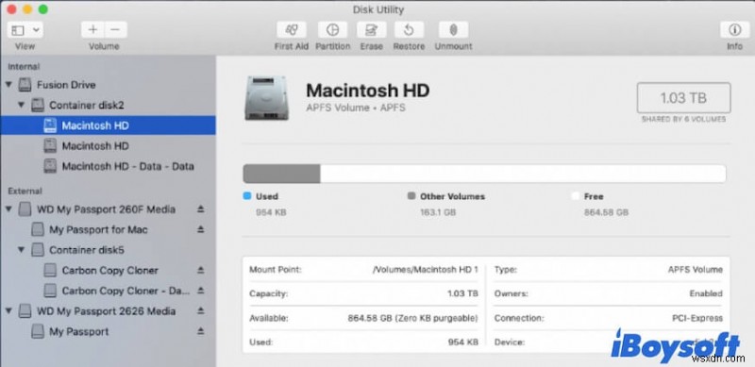Click the Connection value PCI-Express

click(697, 318)
